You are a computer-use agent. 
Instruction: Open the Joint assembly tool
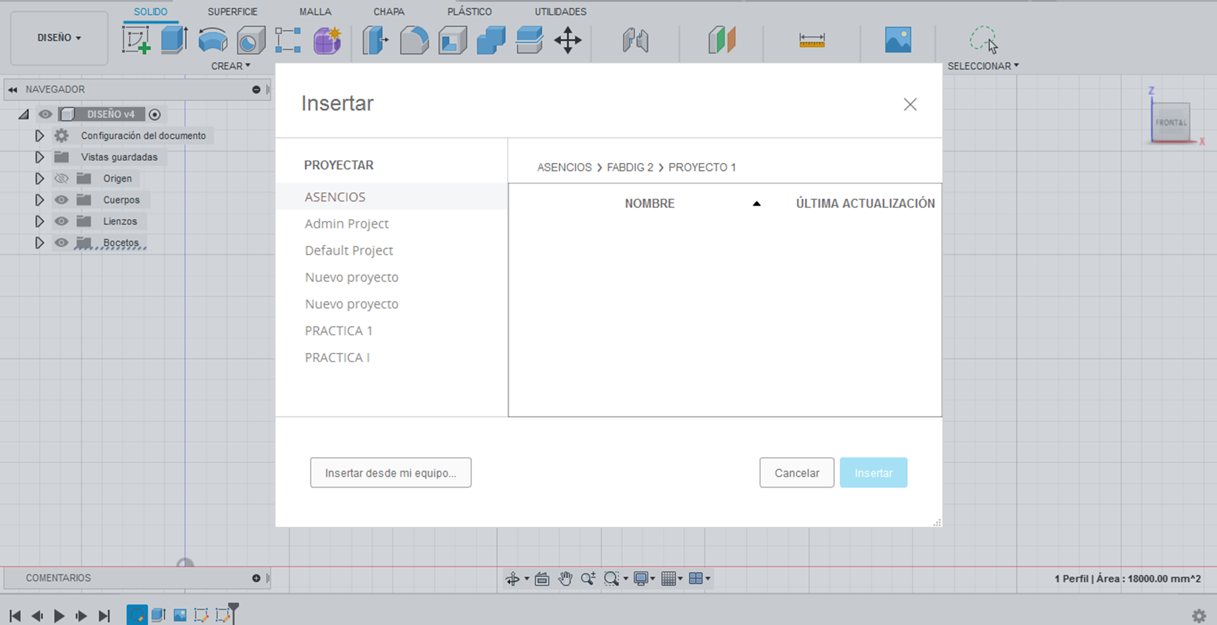(x=635, y=40)
